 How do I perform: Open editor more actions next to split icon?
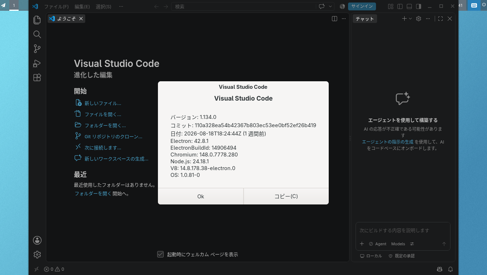344,19
